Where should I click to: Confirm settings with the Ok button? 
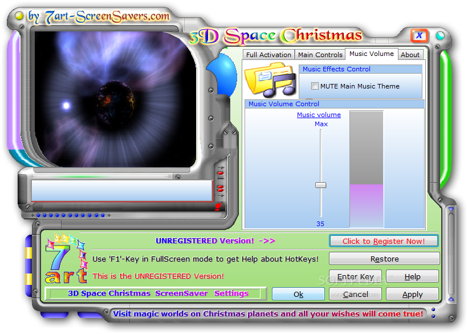point(298,294)
